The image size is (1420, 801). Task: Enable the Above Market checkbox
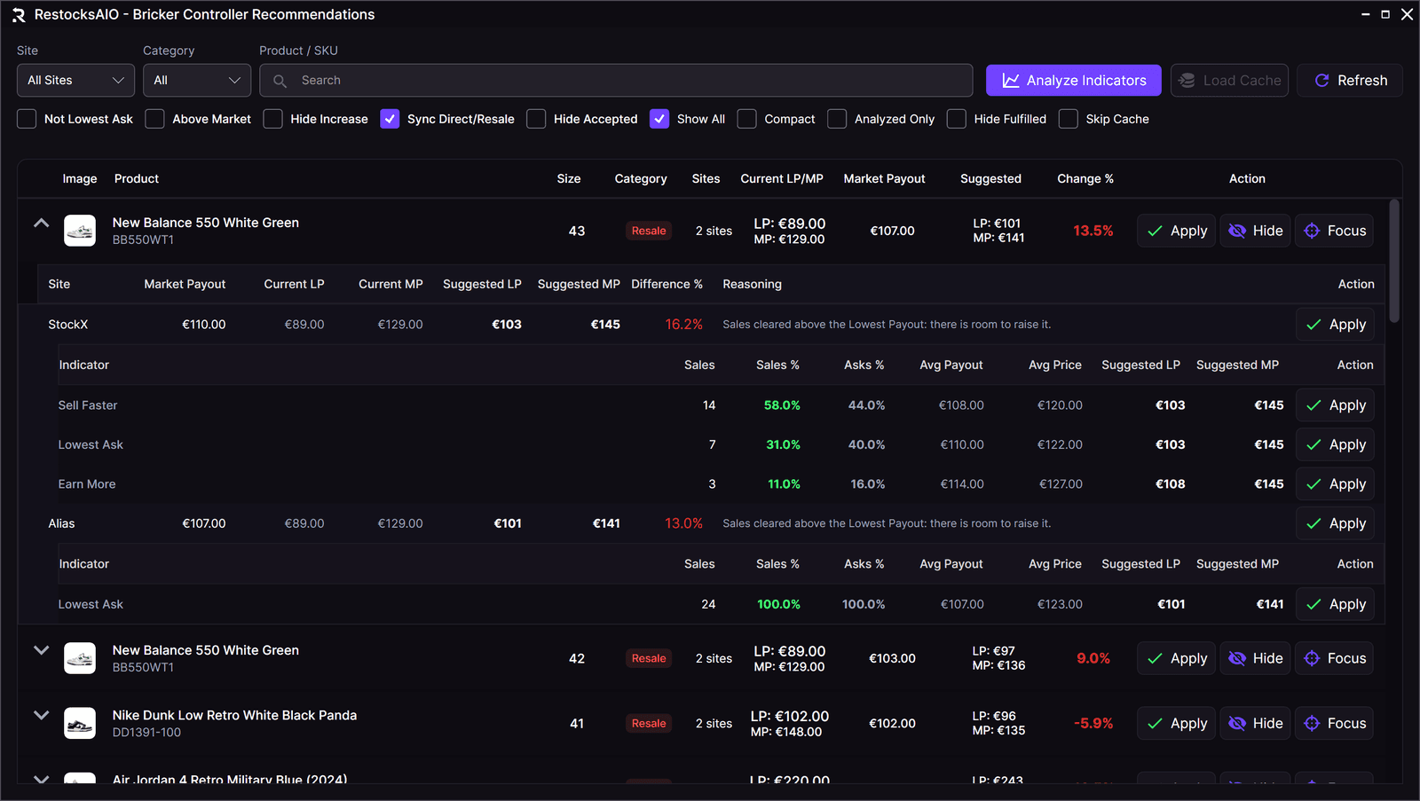click(x=154, y=119)
